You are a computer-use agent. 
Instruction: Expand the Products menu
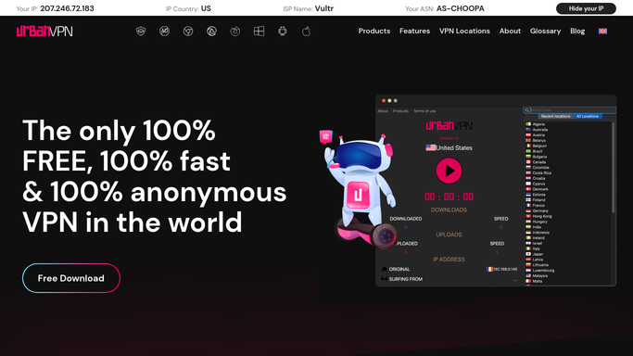(374, 32)
